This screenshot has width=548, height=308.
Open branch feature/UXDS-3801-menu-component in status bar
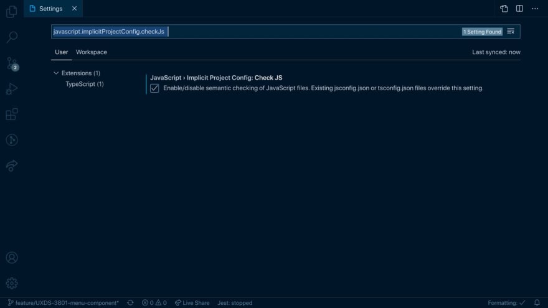(x=64, y=303)
